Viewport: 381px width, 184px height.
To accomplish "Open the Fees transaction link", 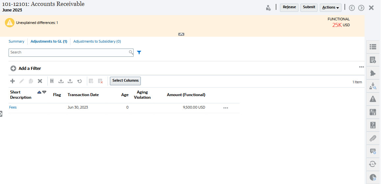I will [13, 107].
